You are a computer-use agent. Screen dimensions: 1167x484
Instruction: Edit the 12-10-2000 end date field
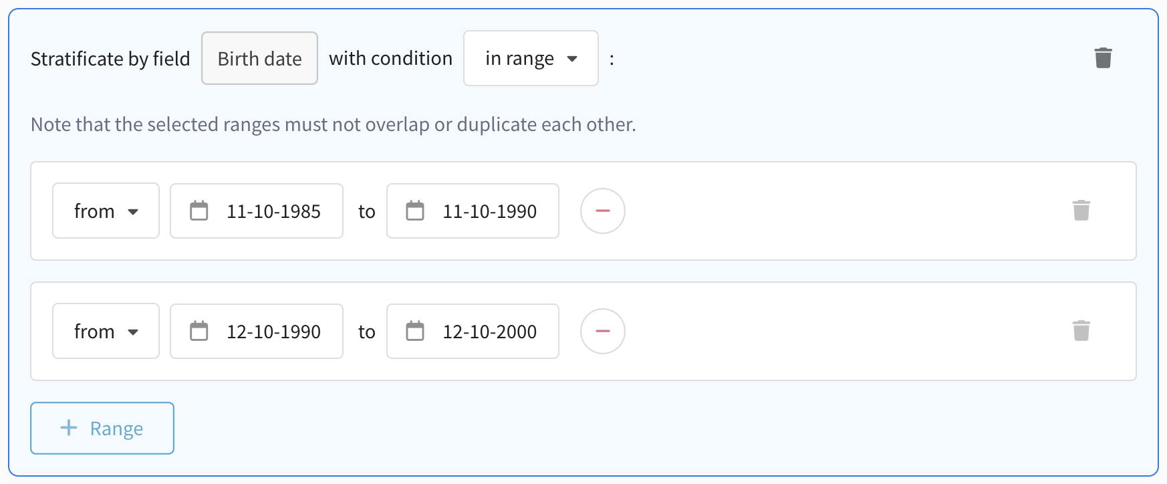tap(489, 332)
